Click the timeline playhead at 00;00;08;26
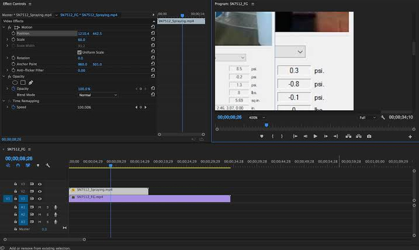The image size is (419, 250). tap(111, 166)
